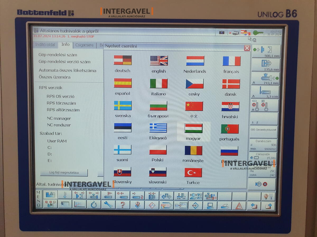Close the Nyelvet cserélni dialog
The image size is (317, 237).
click(x=247, y=48)
